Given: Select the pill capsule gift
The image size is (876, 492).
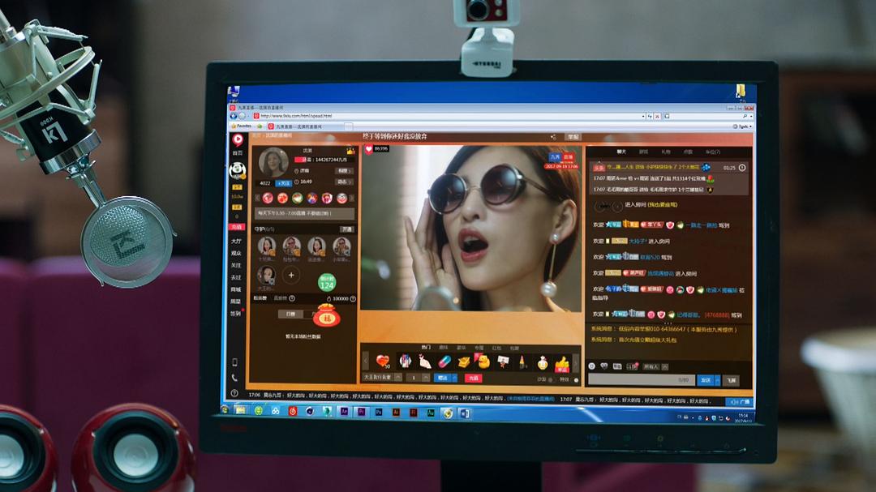Looking at the screenshot, I should tap(444, 362).
